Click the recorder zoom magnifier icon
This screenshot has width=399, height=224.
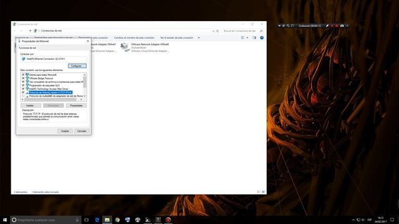pos(288,26)
